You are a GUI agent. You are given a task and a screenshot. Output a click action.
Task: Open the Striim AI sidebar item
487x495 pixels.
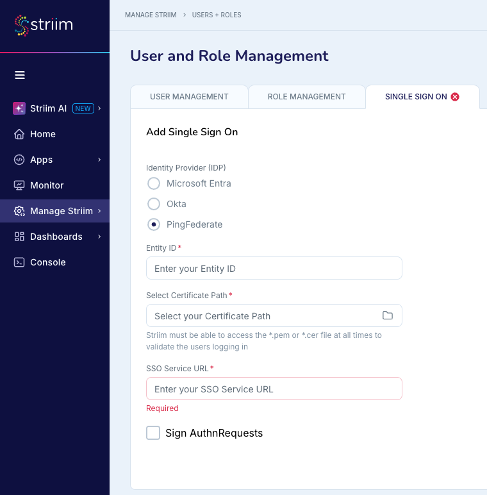coord(54,108)
